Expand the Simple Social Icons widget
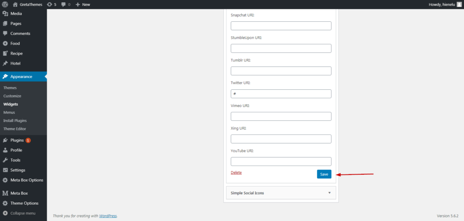The height and width of the screenshot is (221, 464). pyautogui.click(x=281, y=193)
